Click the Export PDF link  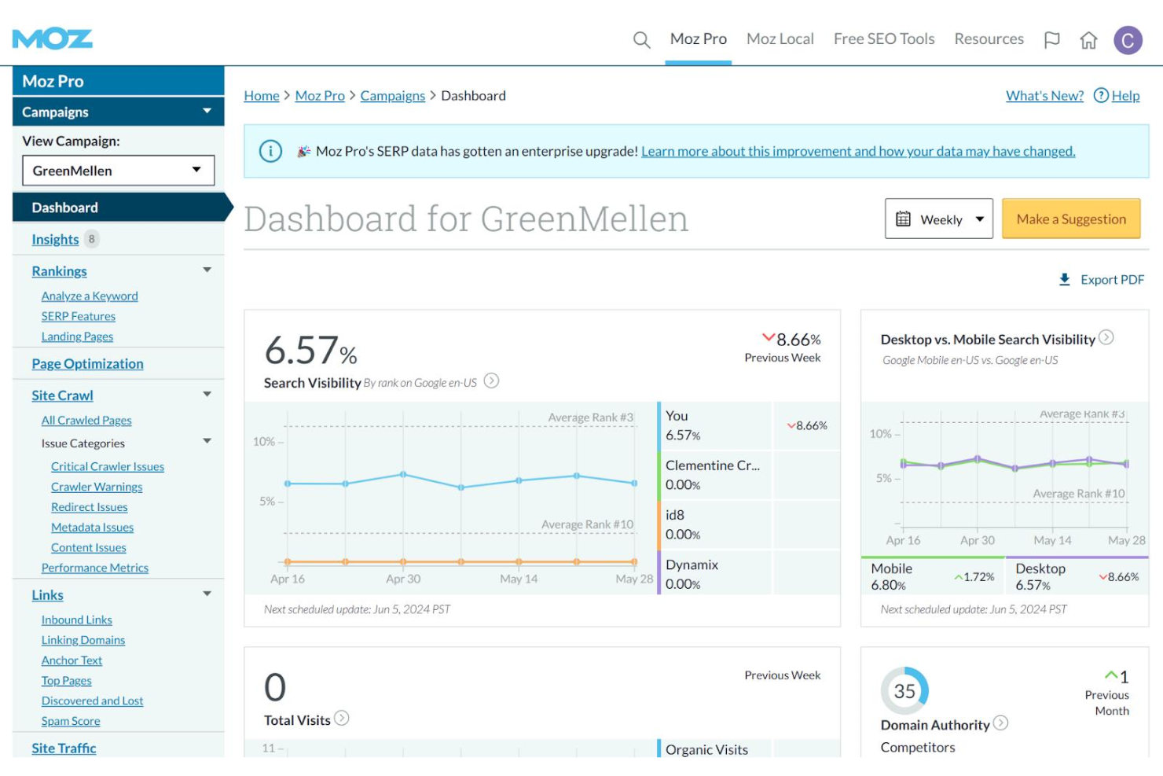tap(1112, 279)
